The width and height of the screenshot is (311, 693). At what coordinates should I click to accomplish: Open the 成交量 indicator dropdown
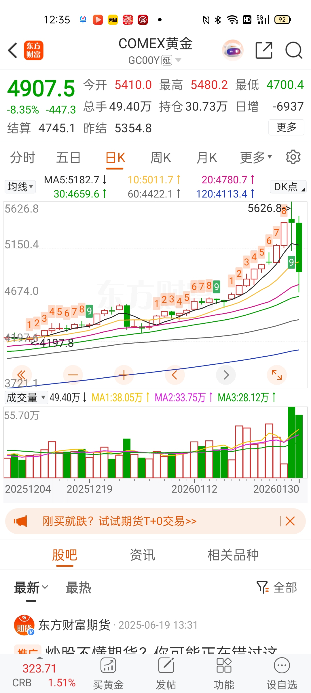(x=26, y=398)
